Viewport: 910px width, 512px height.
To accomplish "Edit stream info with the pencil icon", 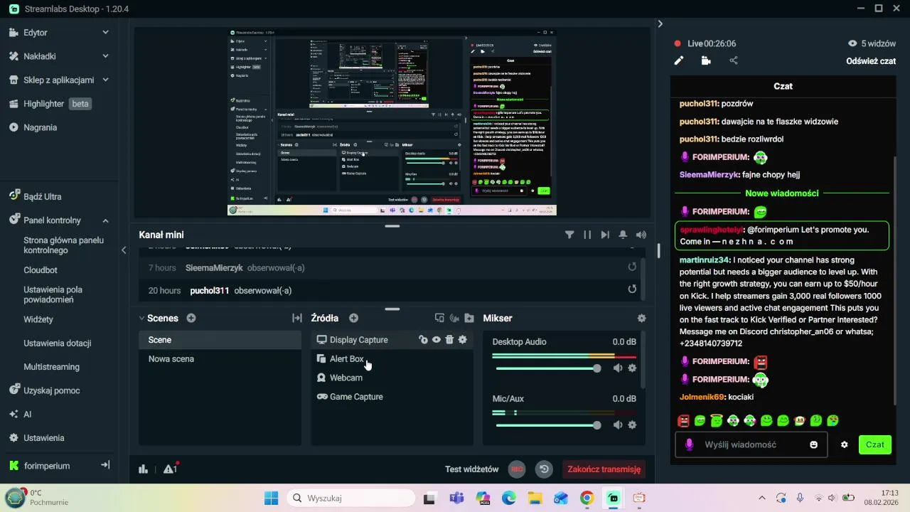I will click(679, 60).
